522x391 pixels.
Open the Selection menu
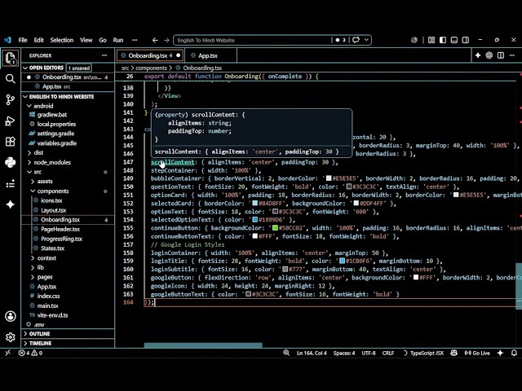pyautogui.click(x=62, y=40)
